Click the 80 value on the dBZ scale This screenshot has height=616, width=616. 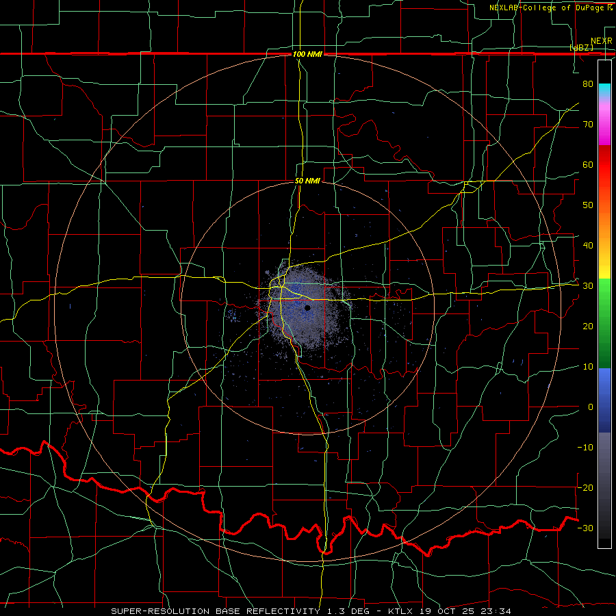coord(588,84)
